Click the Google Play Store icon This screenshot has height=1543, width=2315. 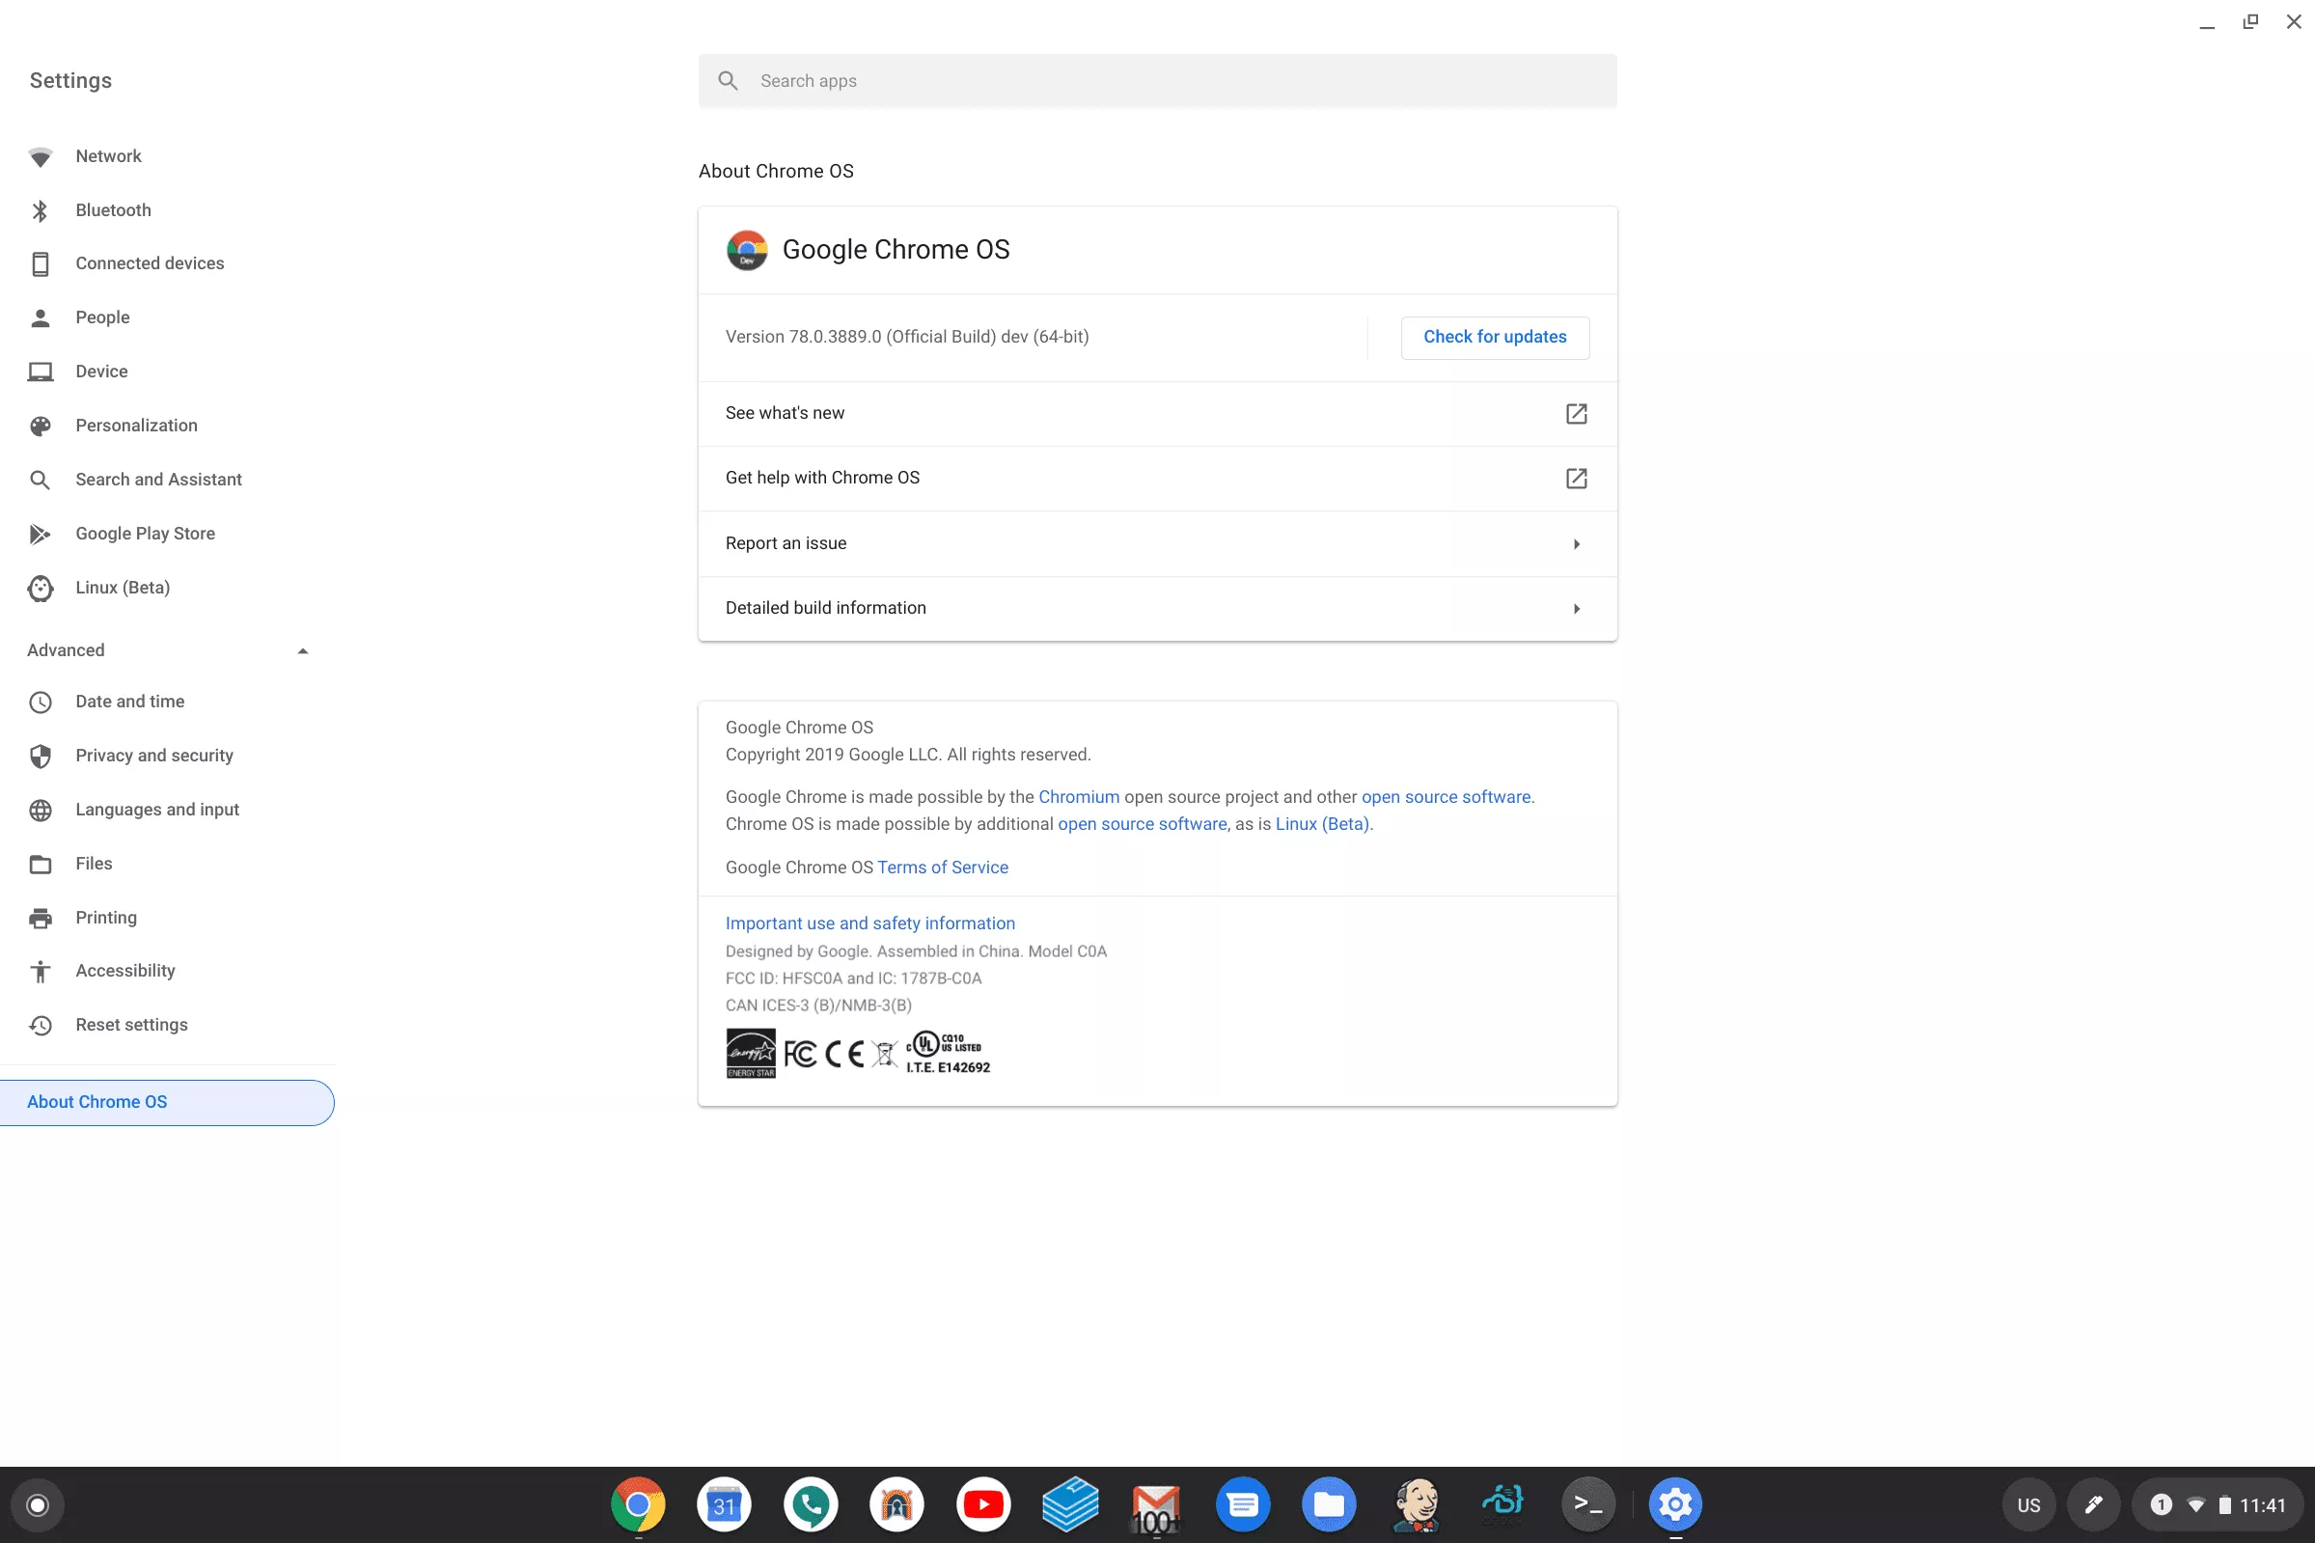[40, 535]
